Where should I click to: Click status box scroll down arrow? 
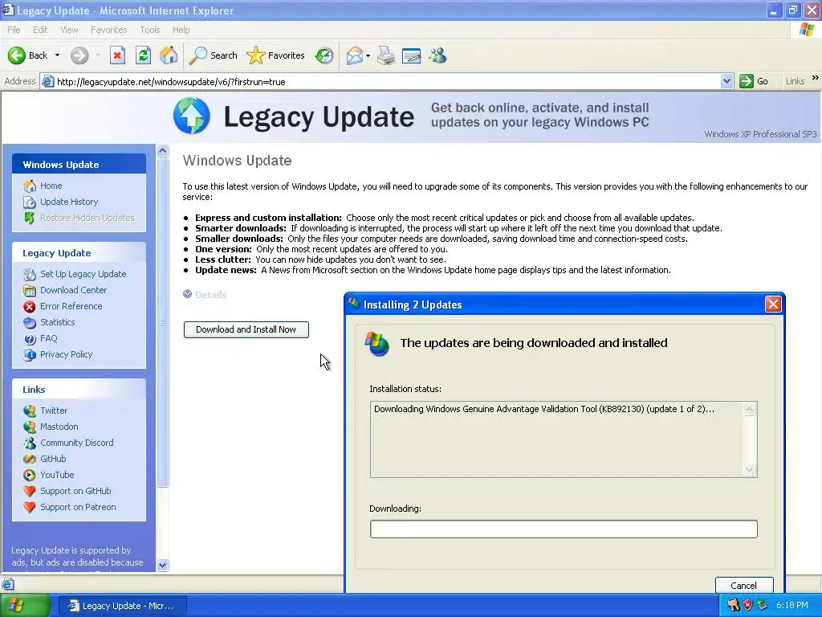[x=750, y=469]
